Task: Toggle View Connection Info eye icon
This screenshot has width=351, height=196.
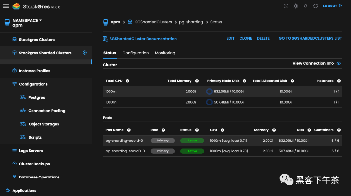Action: (x=339, y=63)
